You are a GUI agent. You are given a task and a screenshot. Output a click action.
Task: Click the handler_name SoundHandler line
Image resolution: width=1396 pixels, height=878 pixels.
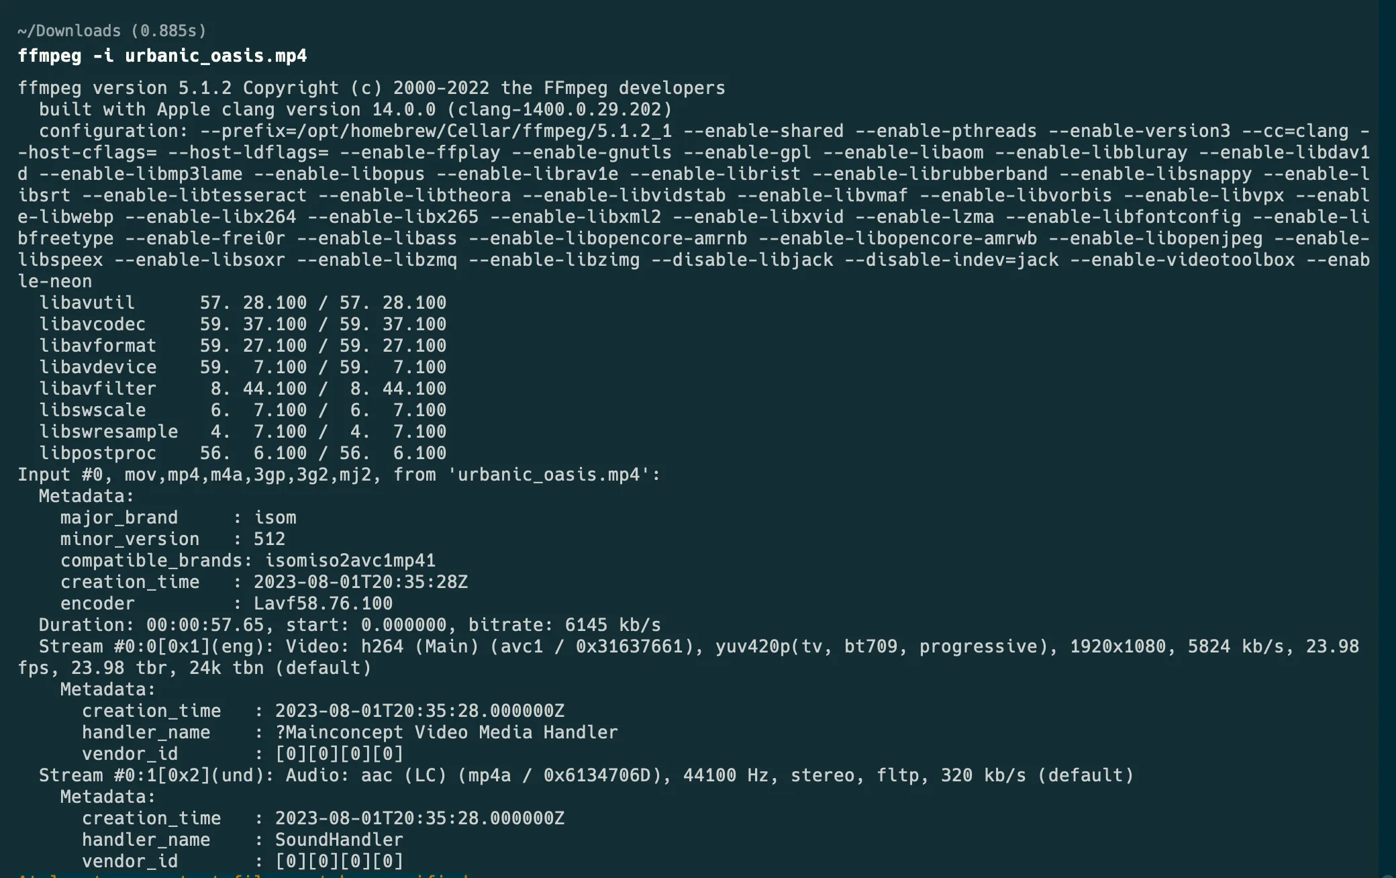242,840
